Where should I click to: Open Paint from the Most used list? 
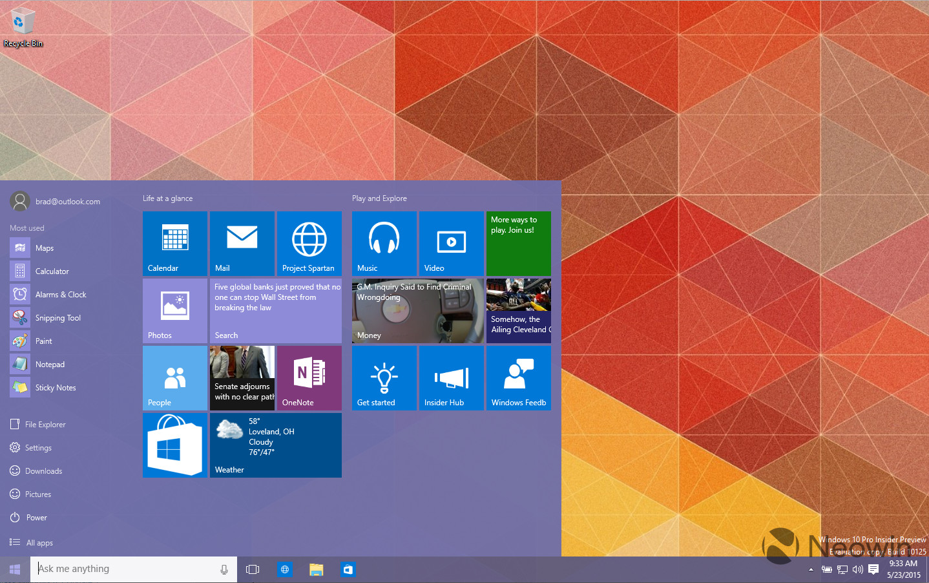click(x=43, y=341)
